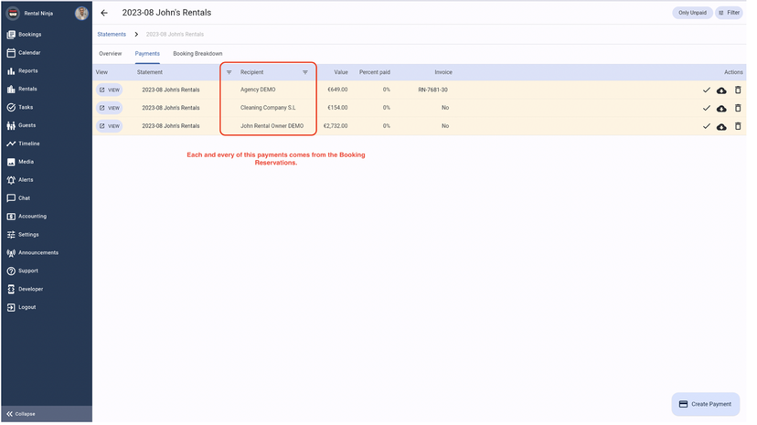757x425 pixels.
Task: Open Support in the sidebar
Action: click(23, 273)
